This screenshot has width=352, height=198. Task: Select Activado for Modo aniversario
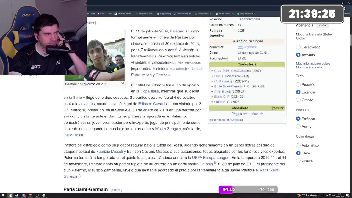[298, 55]
